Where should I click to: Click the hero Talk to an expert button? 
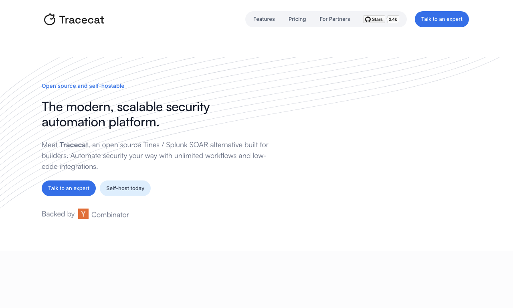tap(69, 188)
